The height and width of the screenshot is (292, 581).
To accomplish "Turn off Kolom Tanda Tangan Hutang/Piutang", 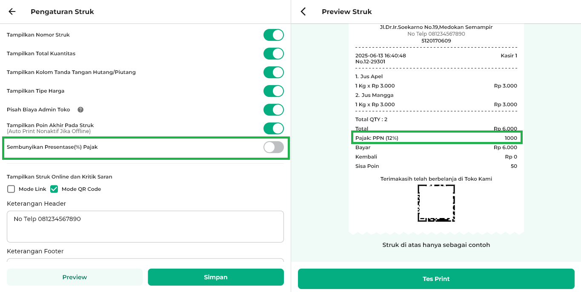I will tap(274, 72).
